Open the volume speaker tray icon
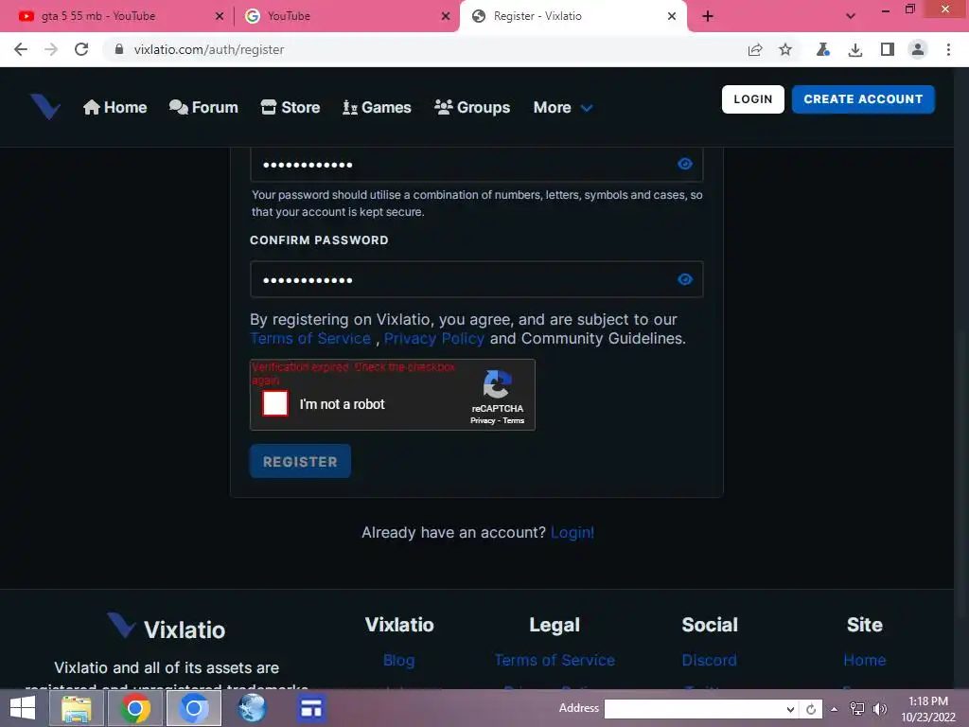Viewport: 969px width, 727px height. pos(879,709)
